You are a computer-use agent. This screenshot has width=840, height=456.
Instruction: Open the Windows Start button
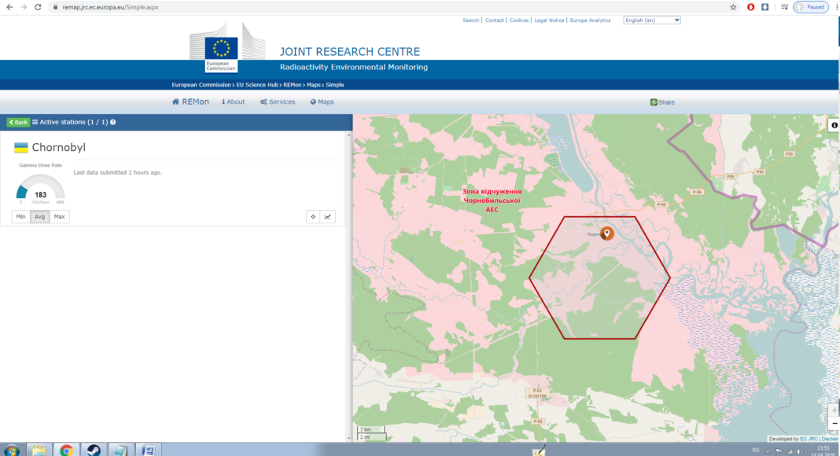coord(11,450)
